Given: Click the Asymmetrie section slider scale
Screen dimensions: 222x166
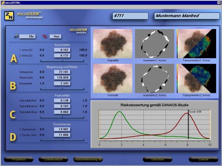Looking at the screenshot, I should [62, 61].
